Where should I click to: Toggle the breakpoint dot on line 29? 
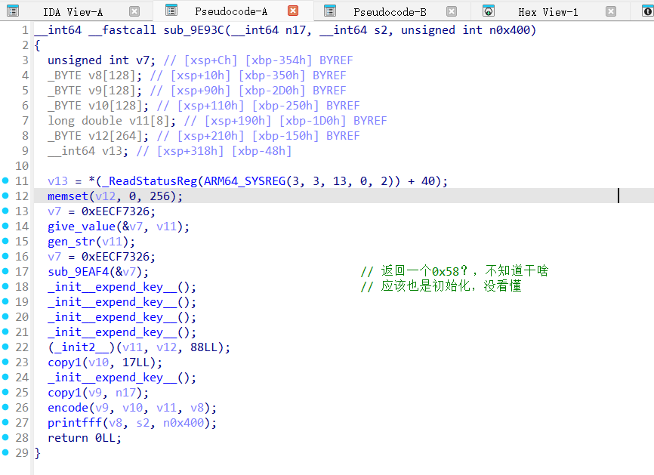click(x=5, y=452)
